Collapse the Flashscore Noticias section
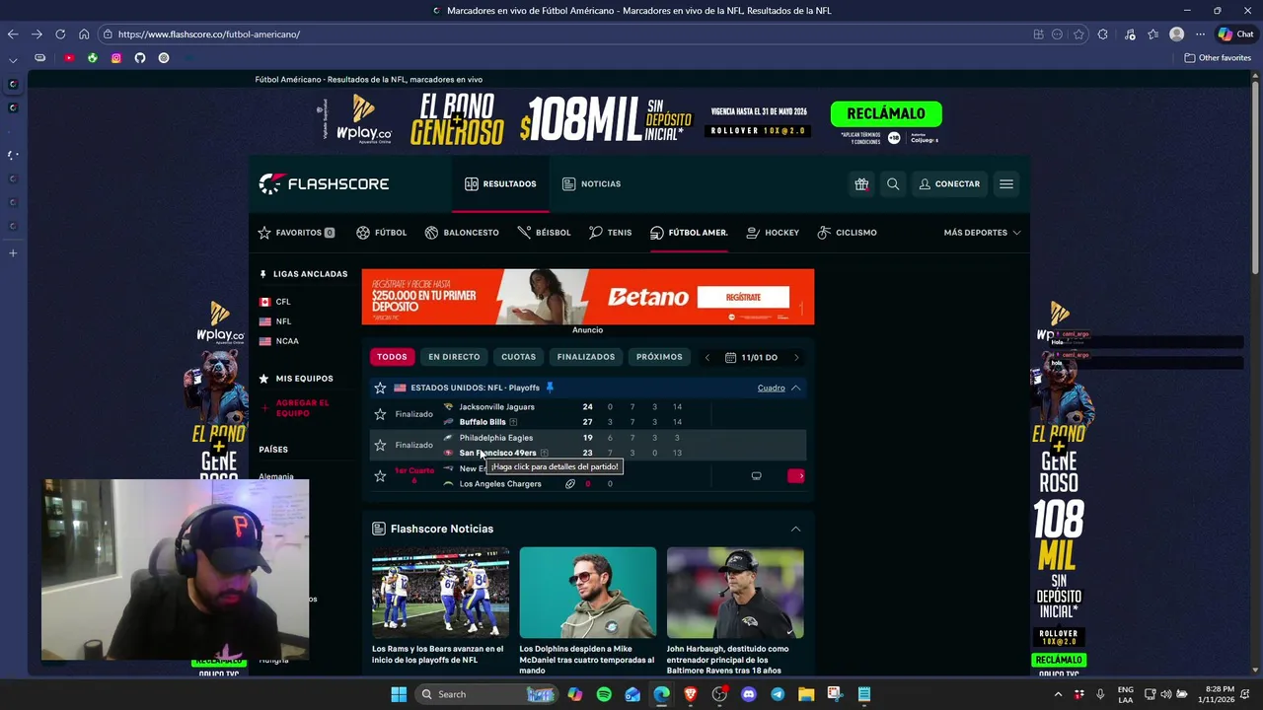The width and height of the screenshot is (1263, 710). pos(795,529)
